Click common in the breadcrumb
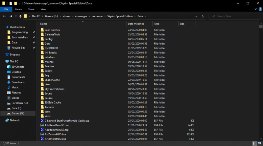Viewport: 263px width, 146px height. click(97, 16)
